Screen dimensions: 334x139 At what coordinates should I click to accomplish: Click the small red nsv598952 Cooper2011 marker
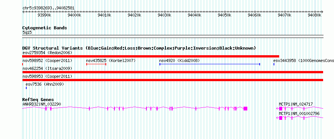(23, 64)
